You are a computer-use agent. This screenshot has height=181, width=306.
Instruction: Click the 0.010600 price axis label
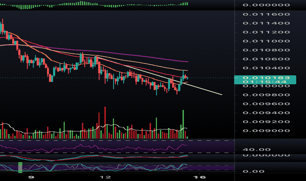[x=266, y=59]
